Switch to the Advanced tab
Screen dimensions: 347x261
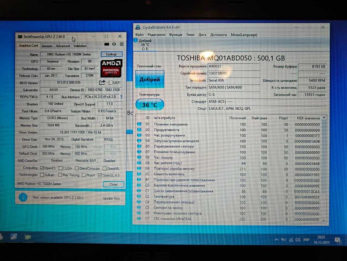63,46
